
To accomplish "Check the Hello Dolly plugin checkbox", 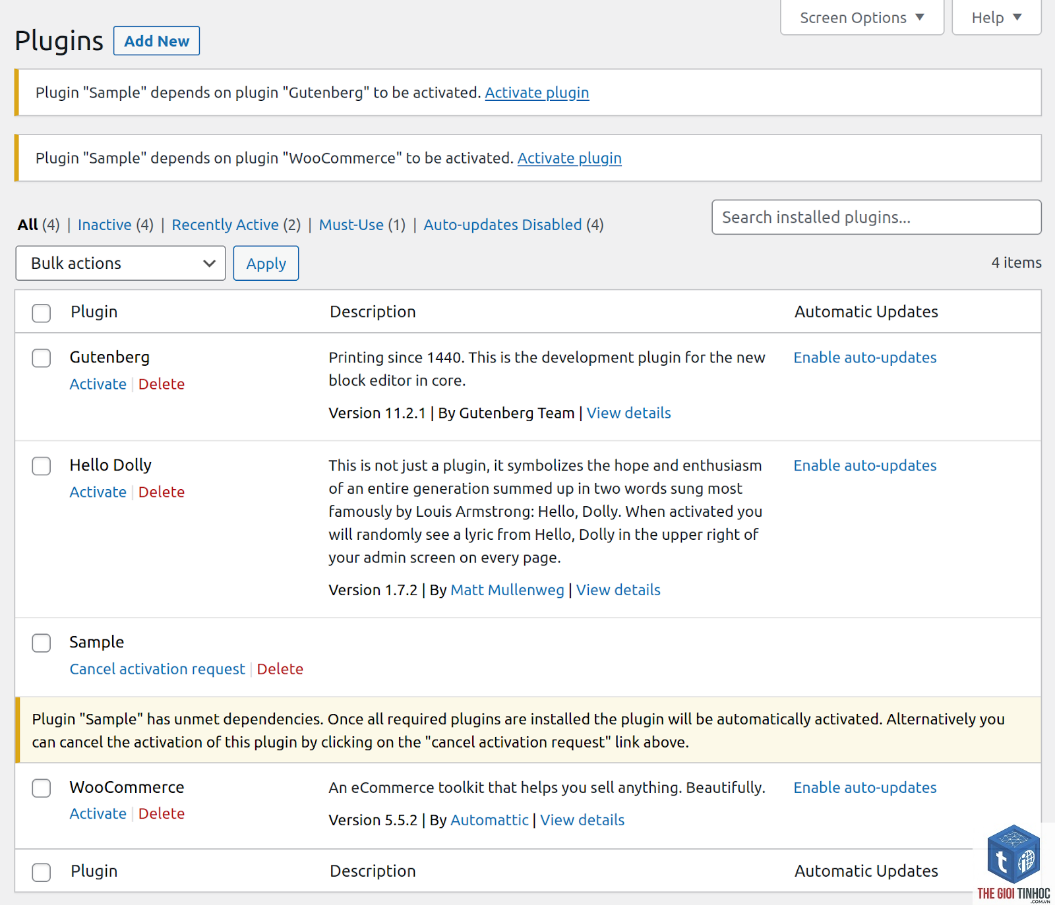I will pos(42,466).
